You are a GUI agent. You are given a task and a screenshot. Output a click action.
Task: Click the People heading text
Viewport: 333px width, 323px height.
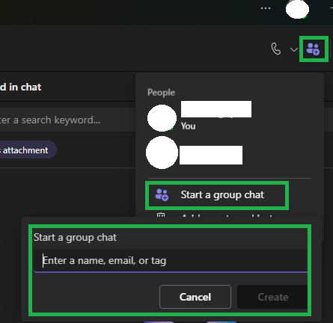pos(161,93)
